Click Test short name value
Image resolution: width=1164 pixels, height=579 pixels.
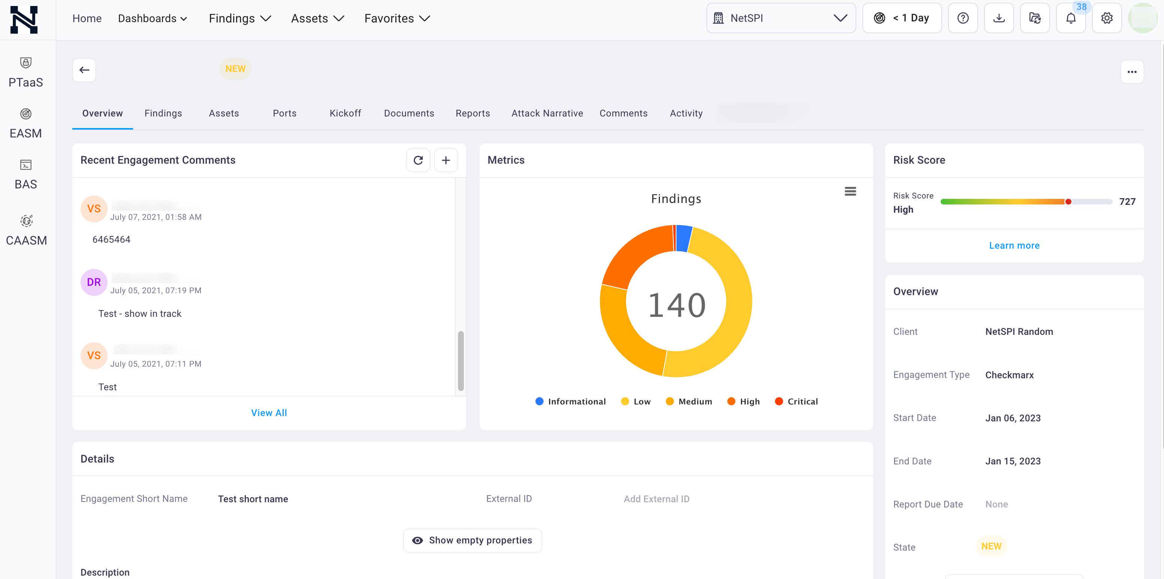[x=253, y=499]
